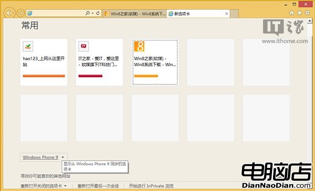The image size is (315, 191).
Task: Click the scrollbar up arrow
Action: [310, 20]
